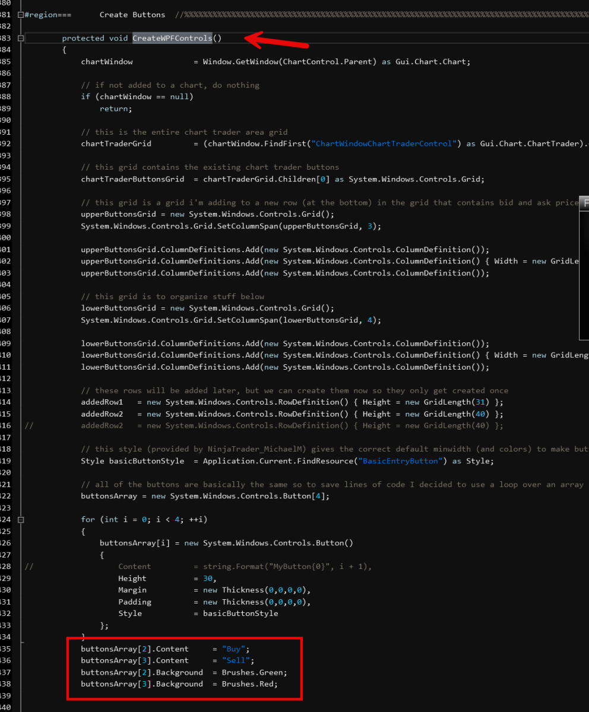
Task: Click the "MyButton{0}" string in commented line
Action: tap(298, 567)
